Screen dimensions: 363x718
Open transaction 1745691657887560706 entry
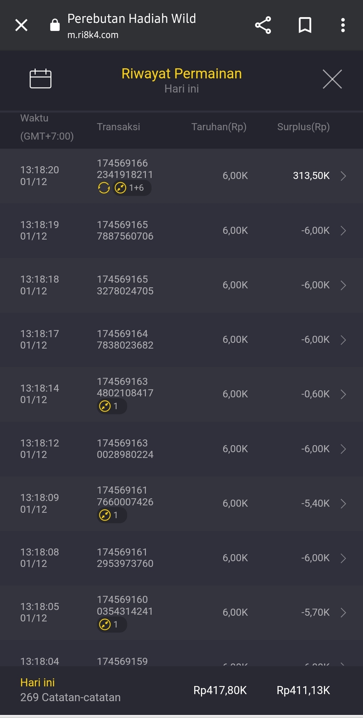(x=125, y=230)
